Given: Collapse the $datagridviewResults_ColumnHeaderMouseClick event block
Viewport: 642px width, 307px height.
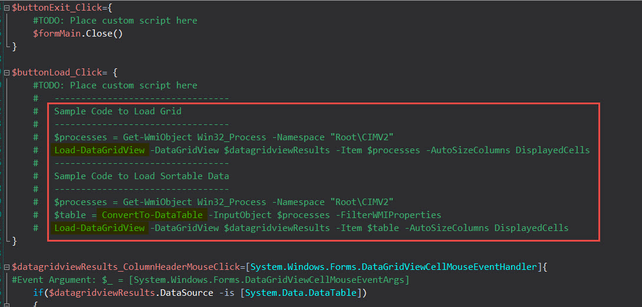Looking at the screenshot, I should click(6, 268).
